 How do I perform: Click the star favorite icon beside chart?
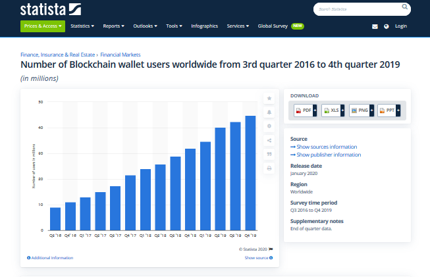[x=269, y=98]
